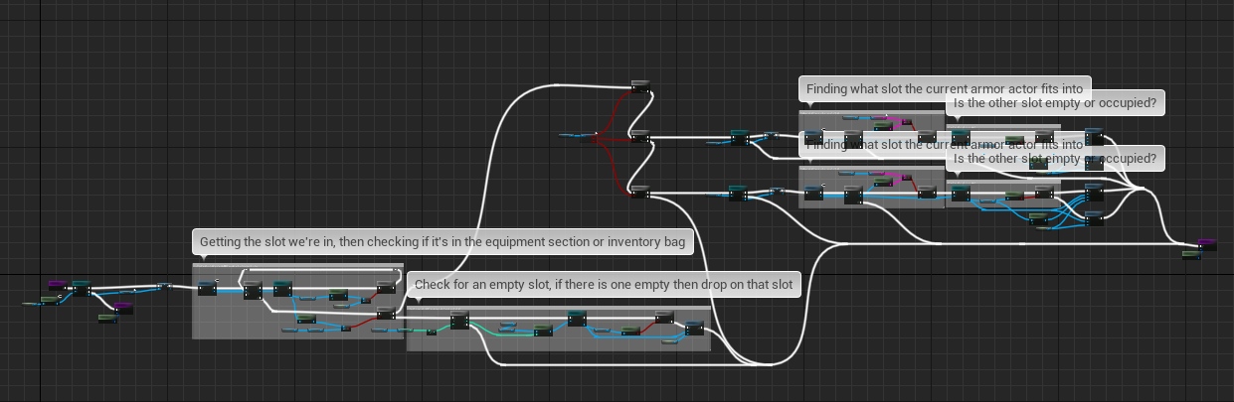Select the purple node at far right end

click(1206, 244)
